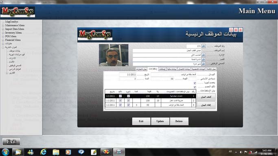Switch to the بيان الأجازات tab
This screenshot has width=278, height=156.
click(141, 69)
